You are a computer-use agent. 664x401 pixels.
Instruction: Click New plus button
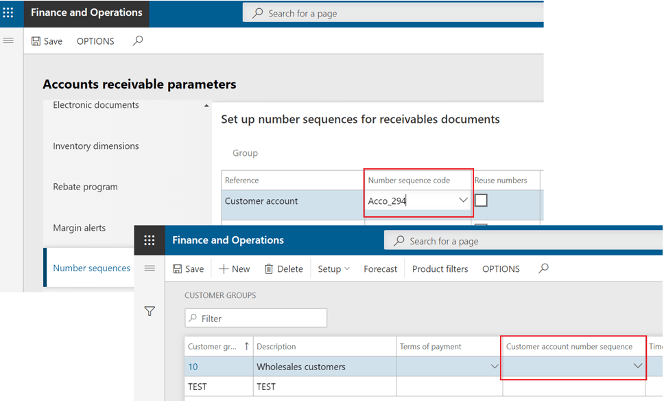pyautogui.click(x=234, y=269)
